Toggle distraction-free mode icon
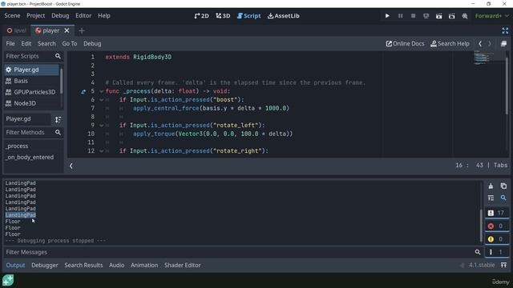Image resolution: width=513 pixels, height=288 pixels. click(x=505, y=30)
